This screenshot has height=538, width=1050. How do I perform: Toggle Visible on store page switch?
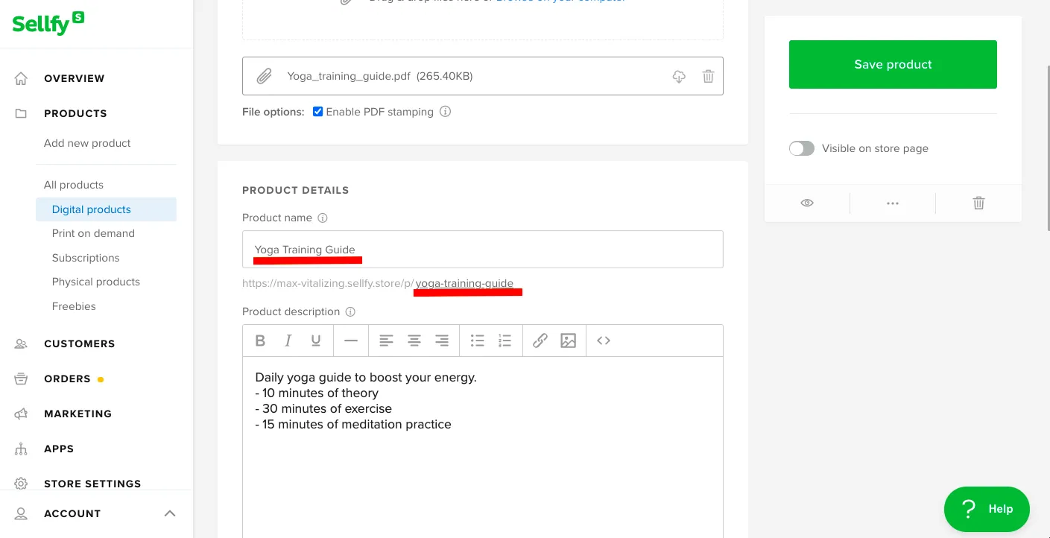pyautogui.click(x=802, y=148)
